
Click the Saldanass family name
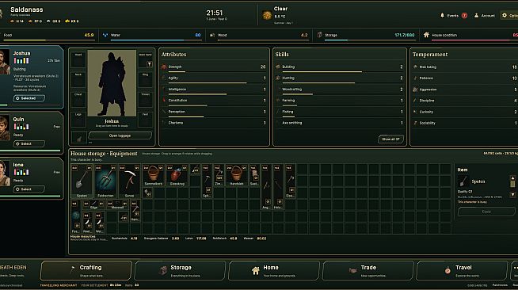pyautogui.click(x=27, y=10)
